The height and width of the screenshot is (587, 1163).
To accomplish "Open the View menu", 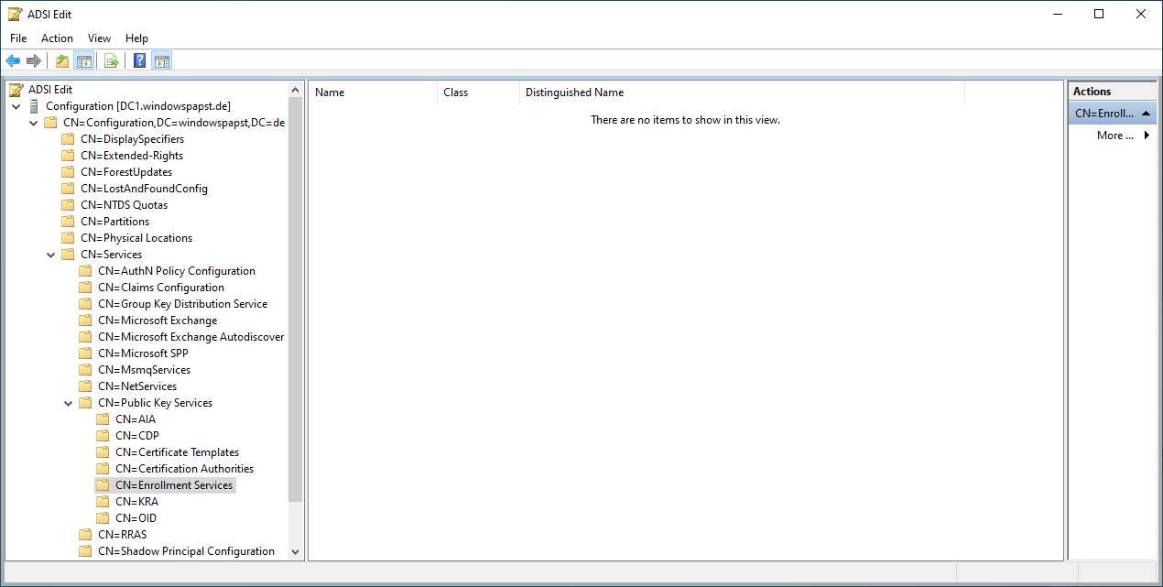I will coord(99,38).
